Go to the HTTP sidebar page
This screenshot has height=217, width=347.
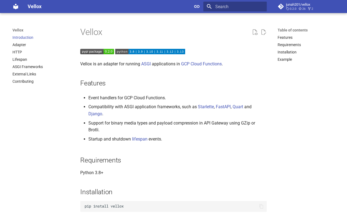tap(17, 52)
